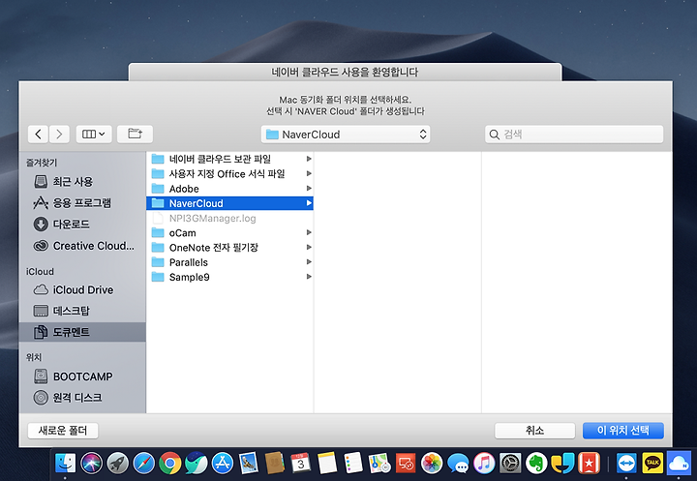Screen dimensions: 697x481
Task: Open the App Store from the Dock
Action: coord(223,464)
